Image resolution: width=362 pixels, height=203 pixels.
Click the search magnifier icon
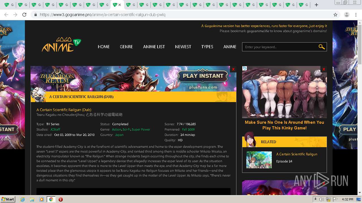click(x=322, y=47)
